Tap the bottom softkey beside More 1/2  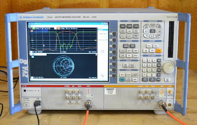pyautogui.click(x=114, y=76)
